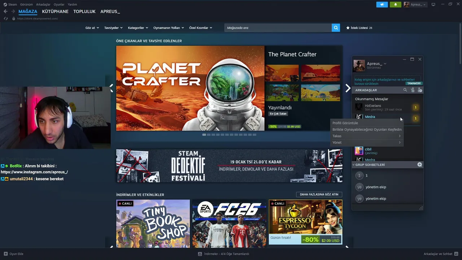The width and height of the screenshot is (462, 260).
Task: Click the blue announcements megaphone button
Action: [382, 4]
